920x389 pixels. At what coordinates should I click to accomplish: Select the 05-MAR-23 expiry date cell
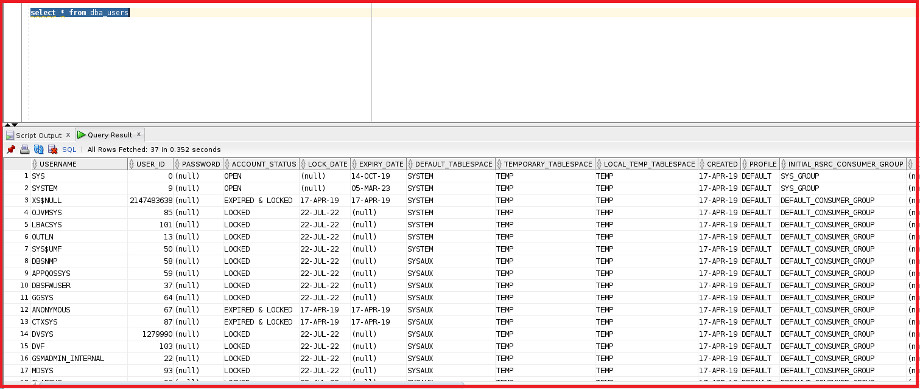click(x=378, y=188)
